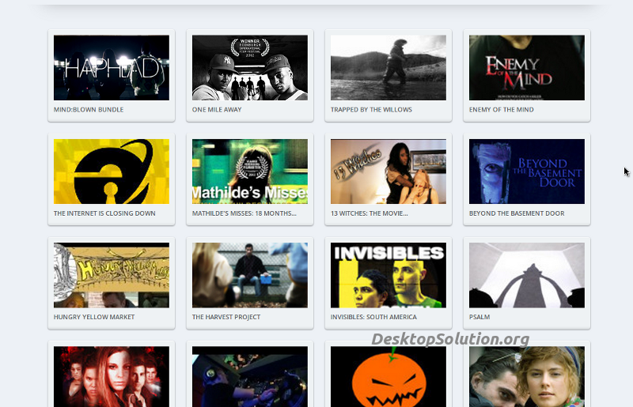Open The Harvest Project bench thumbnail
Image resolution: width=633 pixels, height=407 pixels.
250,275
